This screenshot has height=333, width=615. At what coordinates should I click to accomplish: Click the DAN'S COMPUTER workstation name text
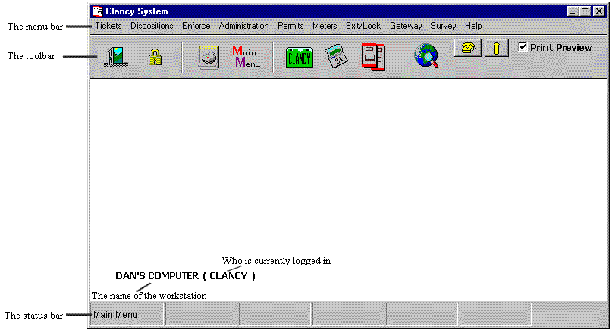(157, 276)
